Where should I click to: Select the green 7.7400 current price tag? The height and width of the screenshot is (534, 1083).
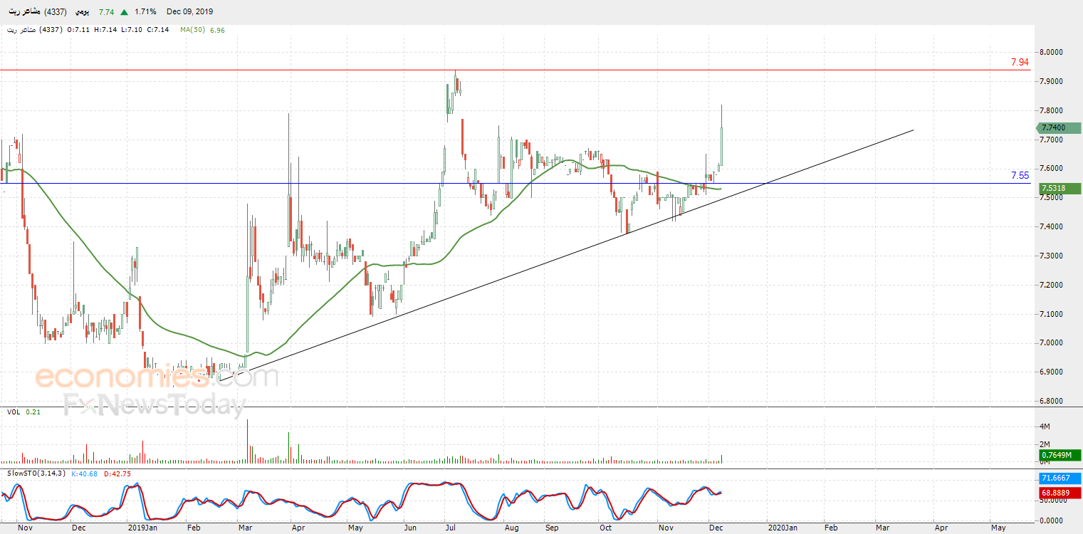click(x=1057, y=128)
